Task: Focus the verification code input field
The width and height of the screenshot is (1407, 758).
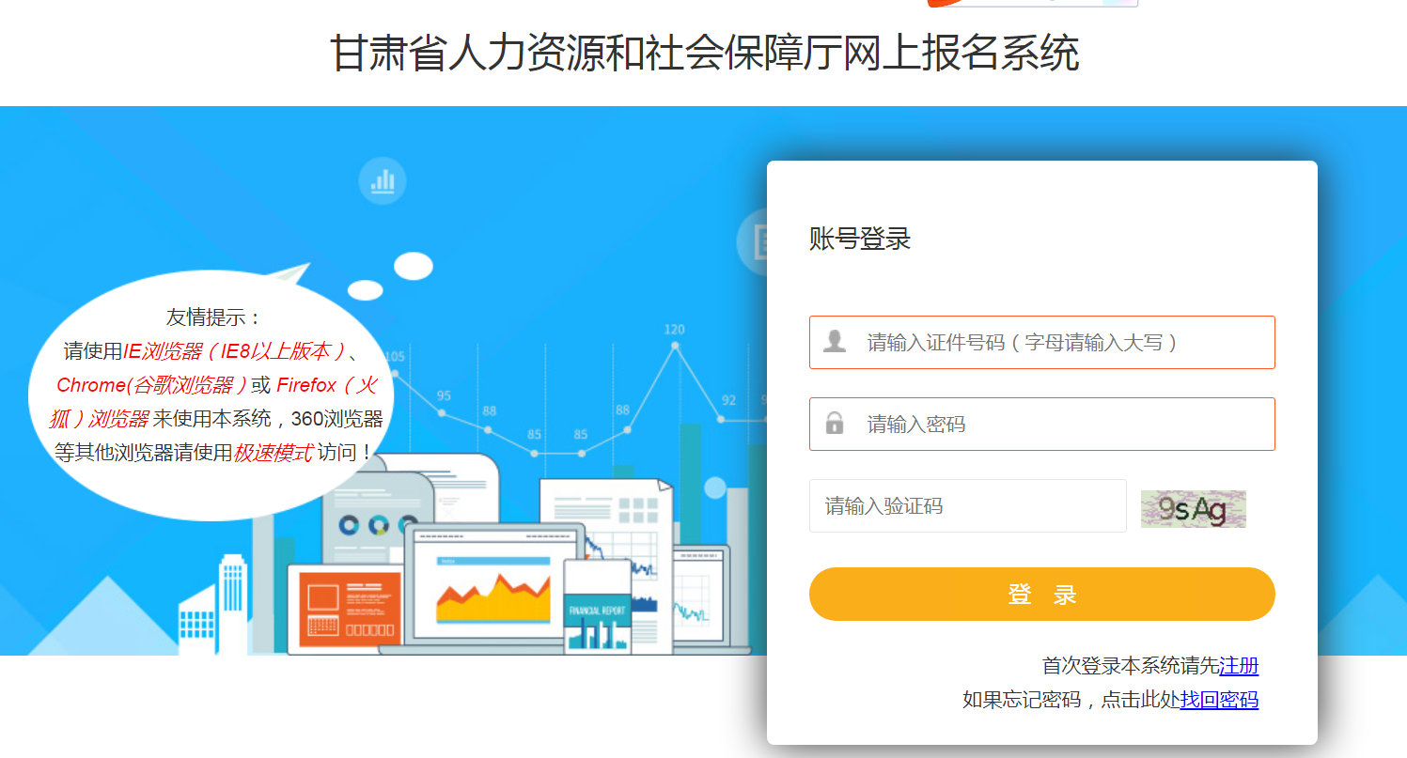Action: (x=968, y=506)
